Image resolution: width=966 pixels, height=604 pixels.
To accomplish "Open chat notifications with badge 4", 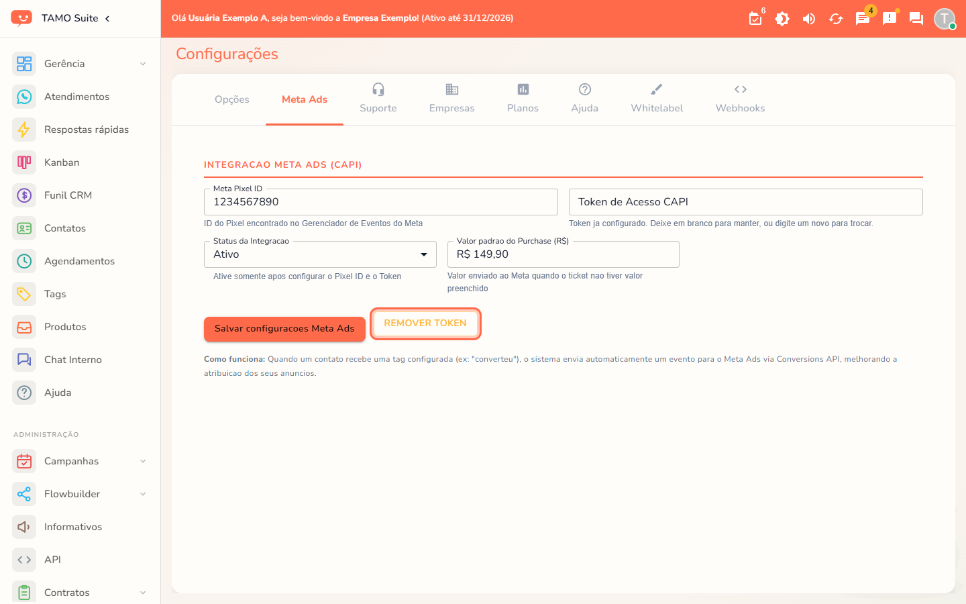I will click(x=863, y=19).
